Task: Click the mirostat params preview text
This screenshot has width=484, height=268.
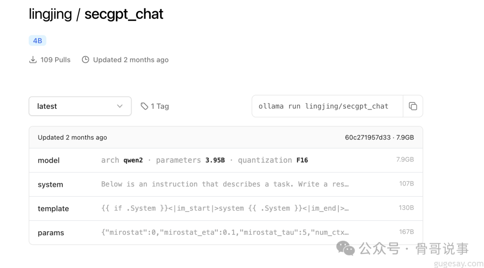Action: (x=225, y=232)
